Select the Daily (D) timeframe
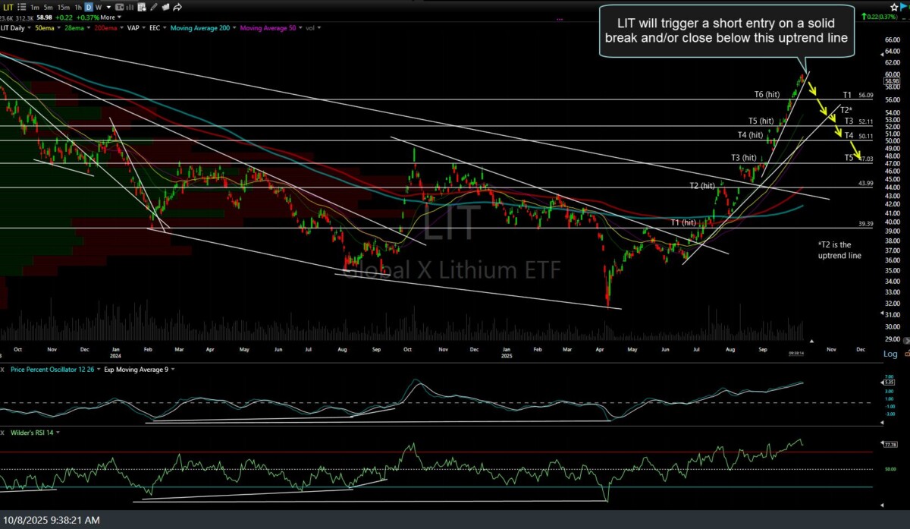 89,7
